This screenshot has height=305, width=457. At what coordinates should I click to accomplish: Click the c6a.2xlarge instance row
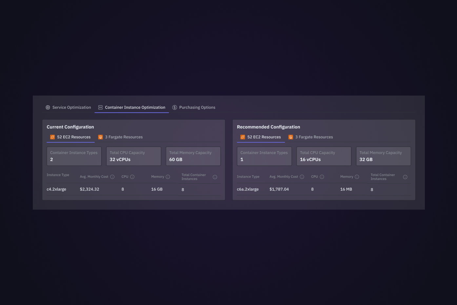coord(324,189)
